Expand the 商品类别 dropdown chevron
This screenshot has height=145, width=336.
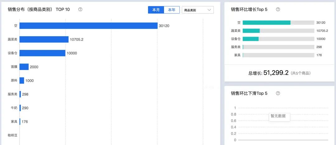(x=209, y=10)
